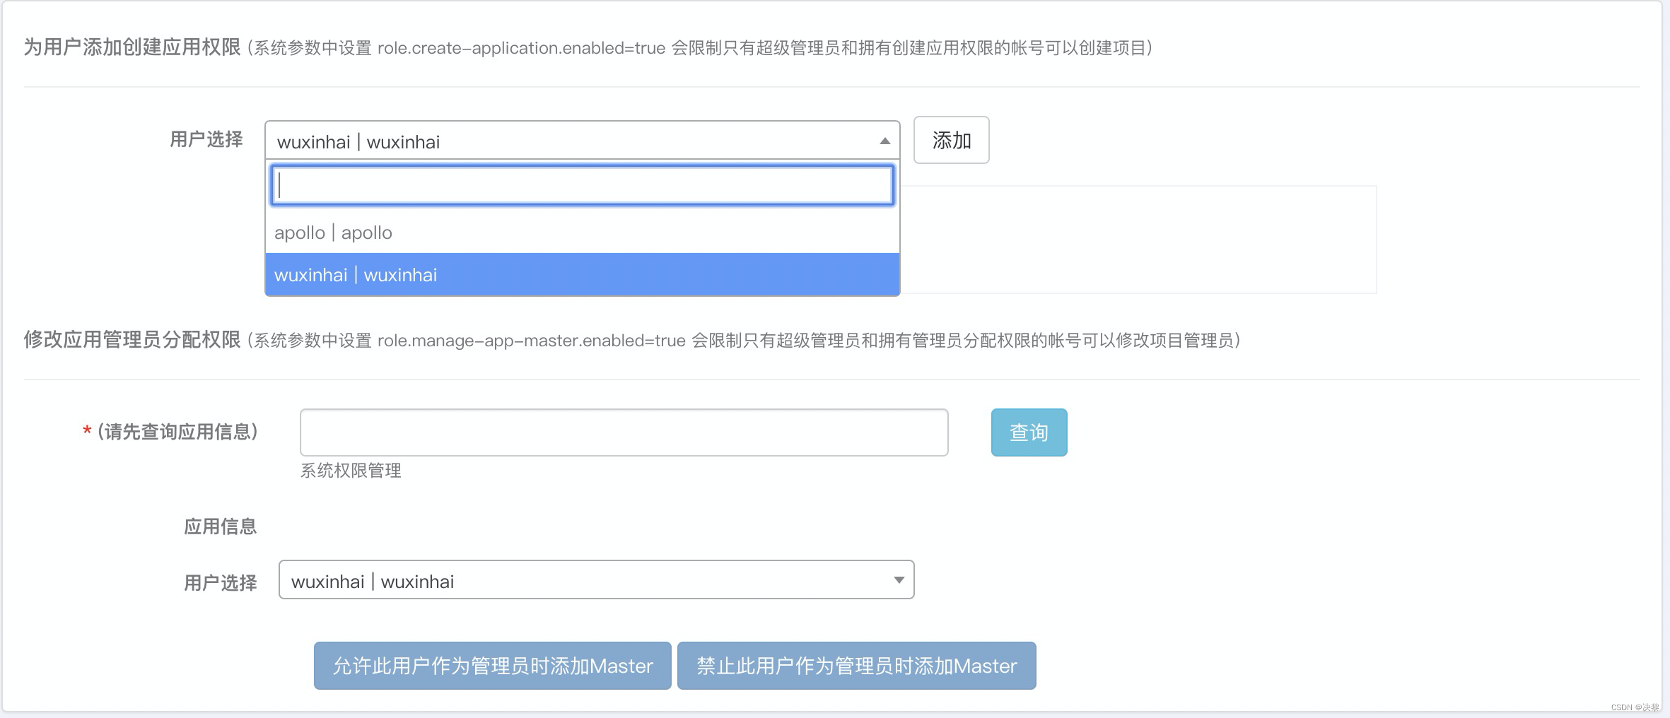The width and height of the screenshot is (1670, 718).
Task: Click the 添加 button to add permission
Action: point(950,140)
